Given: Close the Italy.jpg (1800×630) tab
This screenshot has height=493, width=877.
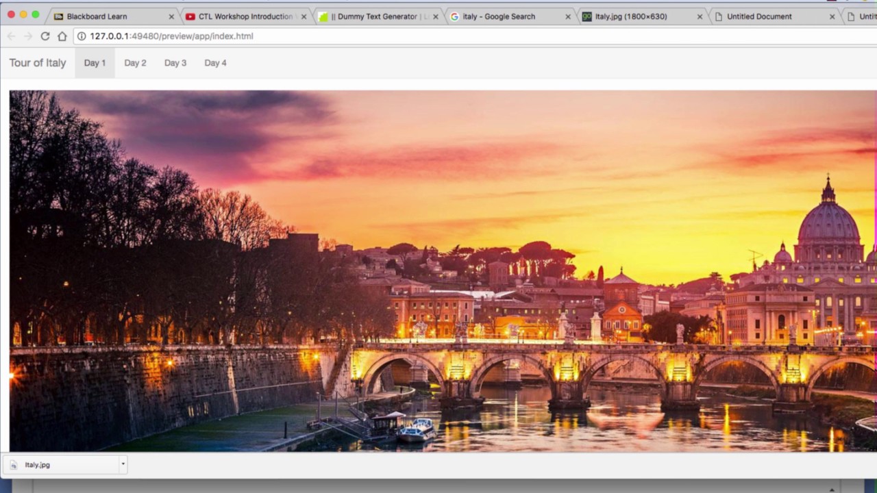Looking at the screenshot, I should [x=700, y=16].
